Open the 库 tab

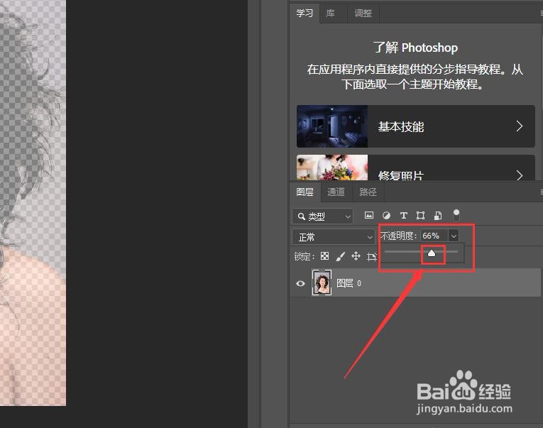pos(331,13)
